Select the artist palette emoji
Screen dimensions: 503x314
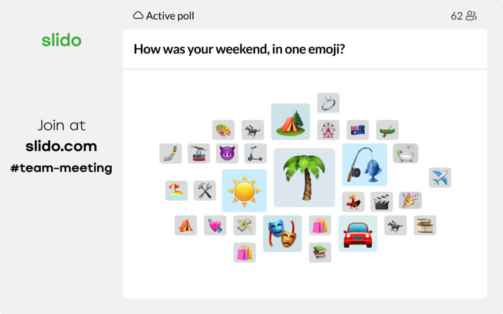(223, 130)
